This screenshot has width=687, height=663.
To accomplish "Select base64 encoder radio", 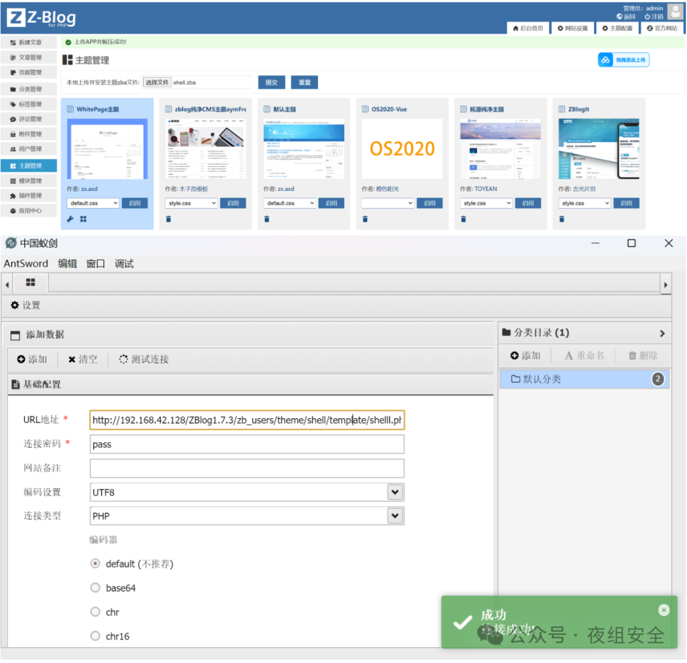I will tap(95, 588).
